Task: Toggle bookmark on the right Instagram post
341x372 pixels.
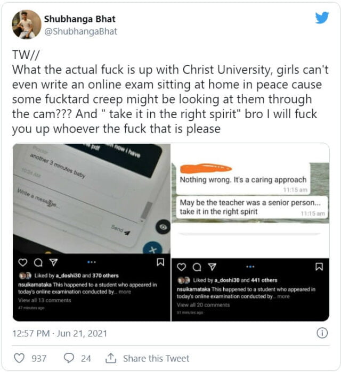Action: (319, 267)
